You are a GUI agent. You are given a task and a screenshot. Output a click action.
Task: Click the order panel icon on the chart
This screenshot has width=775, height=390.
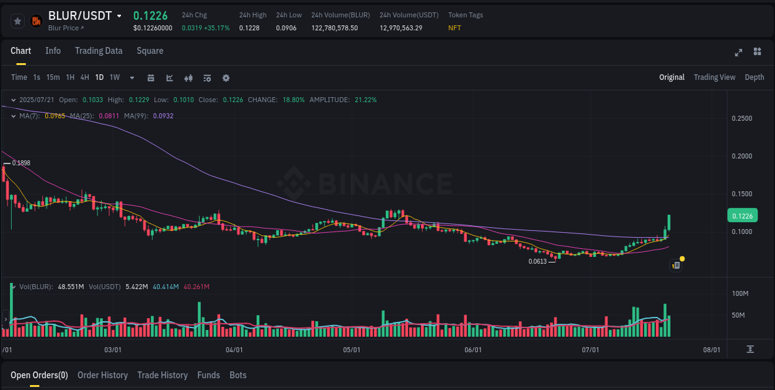click(675, 265)
